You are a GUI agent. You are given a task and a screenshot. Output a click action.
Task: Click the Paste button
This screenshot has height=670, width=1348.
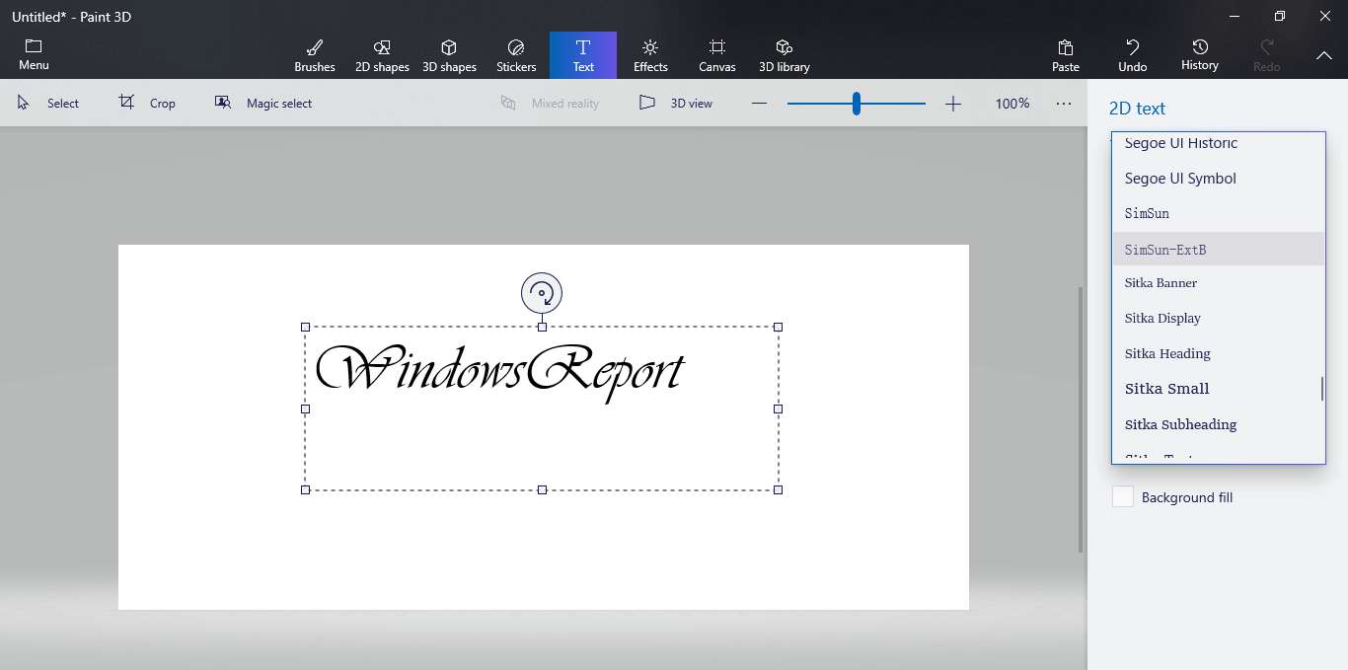pyautogui.click(x=1066, y=55)
